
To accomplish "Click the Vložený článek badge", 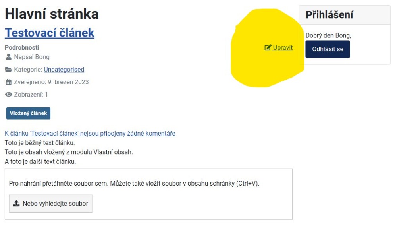I will click(28, 113).
